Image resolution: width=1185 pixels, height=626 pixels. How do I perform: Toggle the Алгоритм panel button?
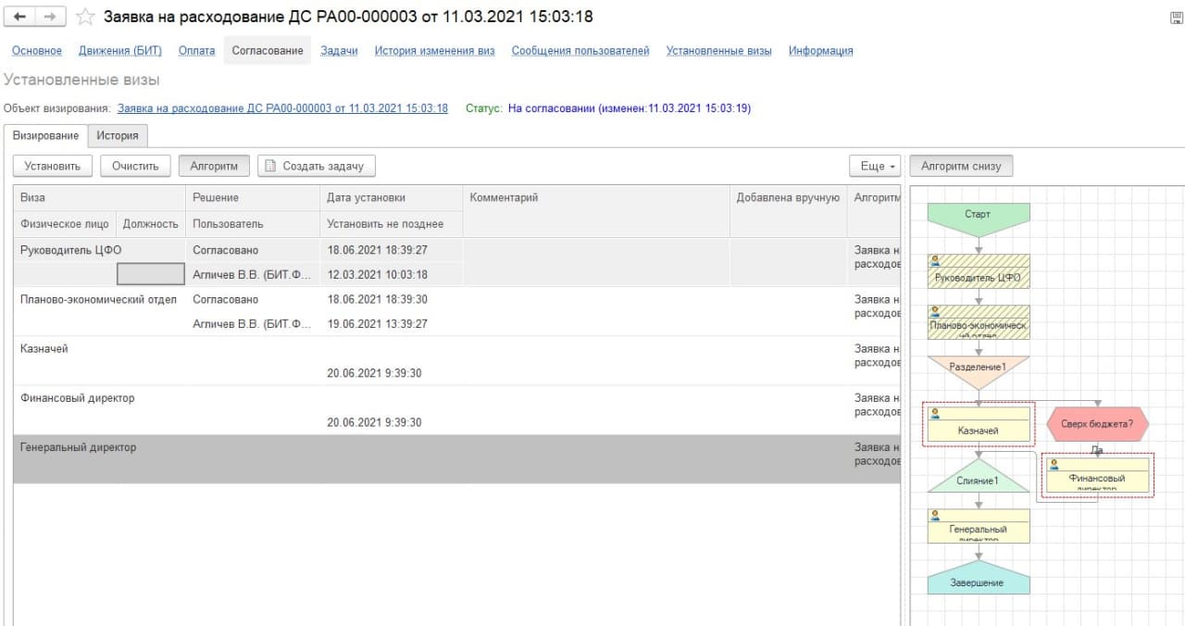click(214, 166)
